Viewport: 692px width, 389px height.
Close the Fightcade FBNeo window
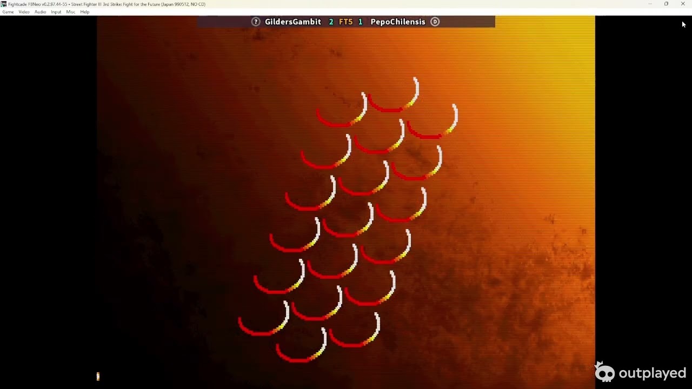(x=683, y=4)
